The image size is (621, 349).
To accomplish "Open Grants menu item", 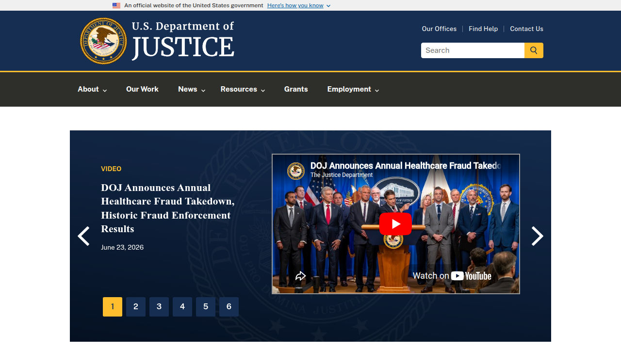I will [296, 89].
